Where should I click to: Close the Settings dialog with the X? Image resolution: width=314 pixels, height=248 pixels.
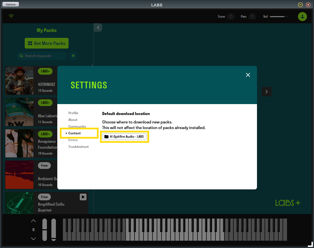248,75
